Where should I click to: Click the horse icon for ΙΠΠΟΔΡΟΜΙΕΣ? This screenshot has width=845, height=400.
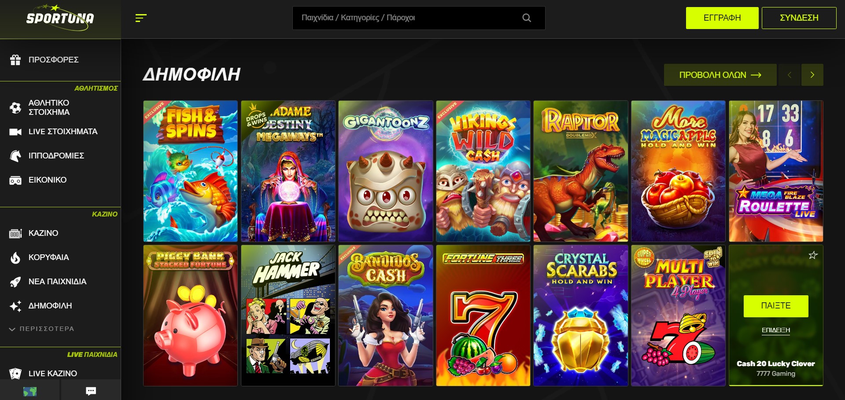[15, 156]
